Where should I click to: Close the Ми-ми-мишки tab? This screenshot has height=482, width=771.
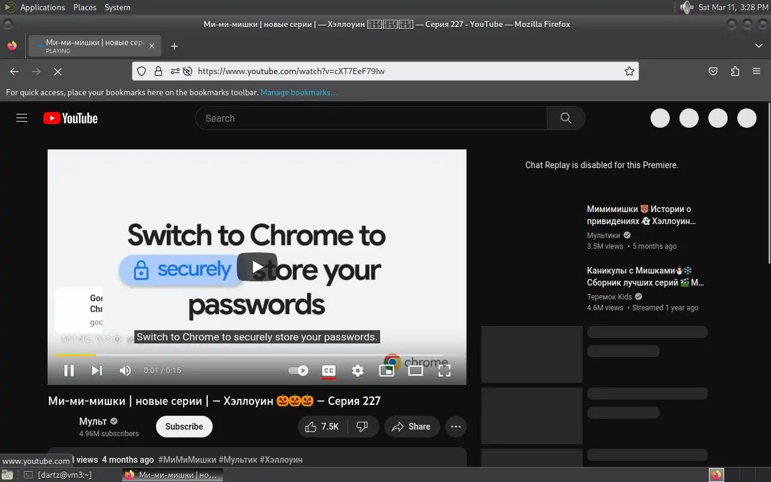click(152, 46)
